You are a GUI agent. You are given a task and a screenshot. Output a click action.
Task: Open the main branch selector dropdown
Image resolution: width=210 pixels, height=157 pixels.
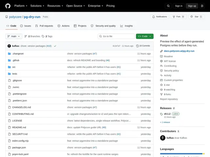14,36
